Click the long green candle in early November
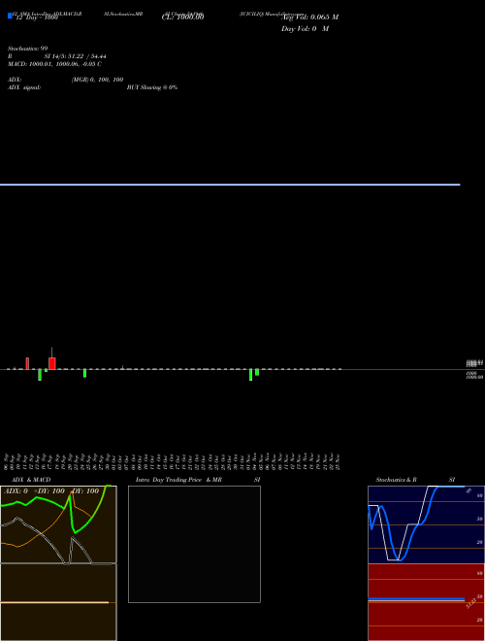The image size is (485, 641). click(x=250, y=375)
